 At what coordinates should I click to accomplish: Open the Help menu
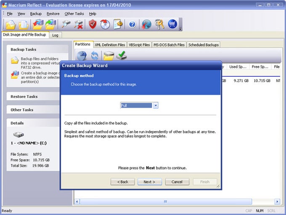click(x=93, y=14)
